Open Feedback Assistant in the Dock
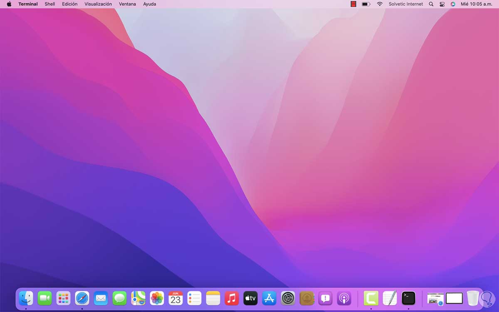Image resolution: width=499 pixels, height=312 pixels. 325,298
